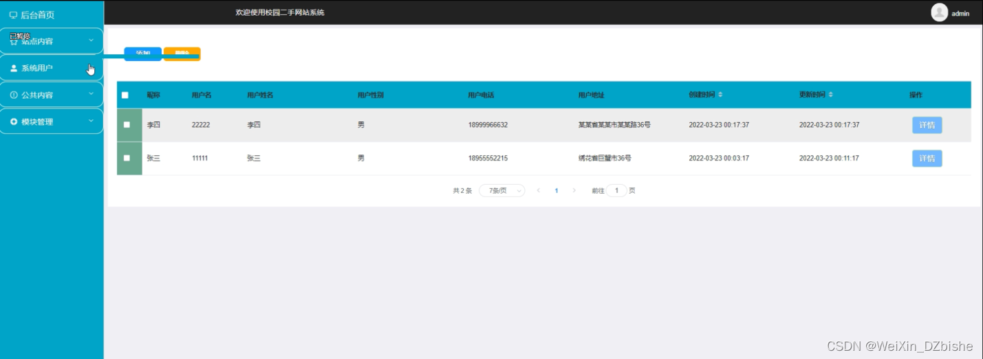
Task: Click the address 绣花省巨蟹市36号
Action: (x=605, y=158)
